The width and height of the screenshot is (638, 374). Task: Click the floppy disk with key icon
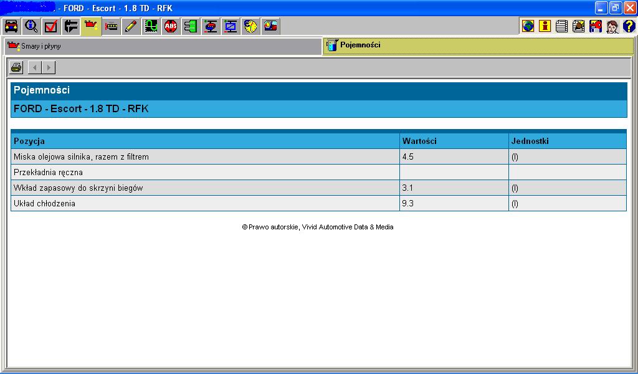(x=596, y=26)
